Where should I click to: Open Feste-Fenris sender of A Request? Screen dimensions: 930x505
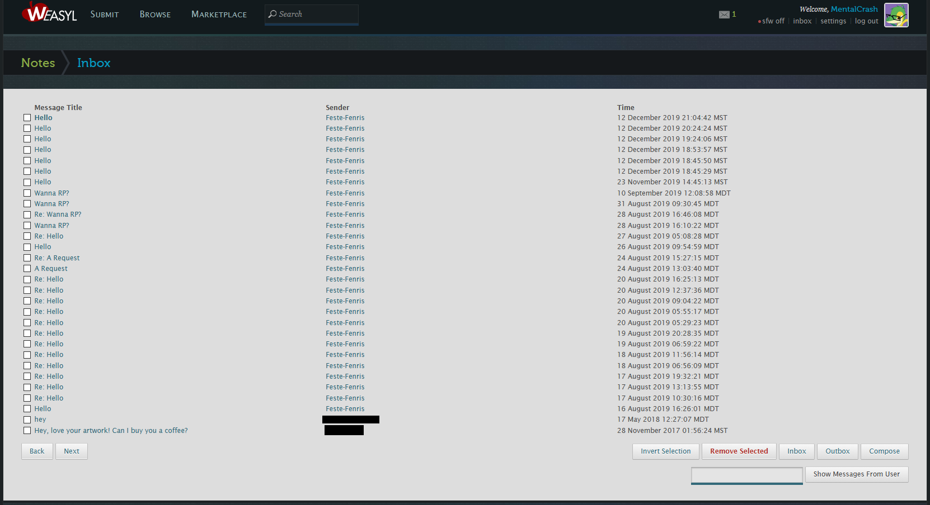pos(345,269)
